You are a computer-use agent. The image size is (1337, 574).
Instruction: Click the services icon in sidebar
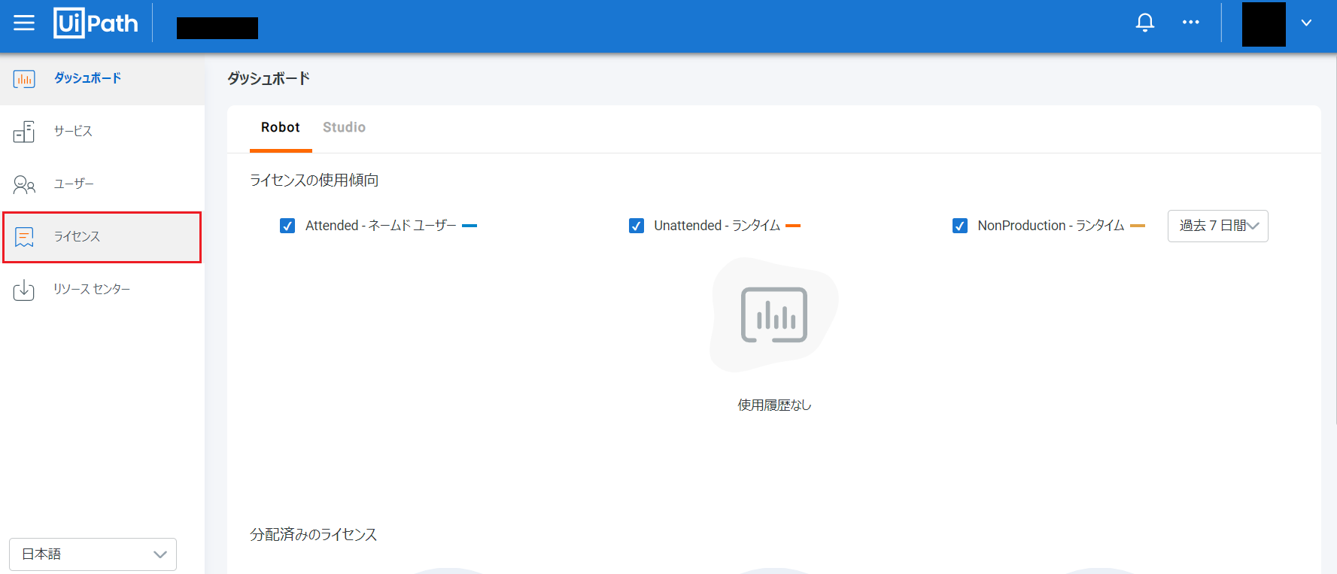pos(24,132)
